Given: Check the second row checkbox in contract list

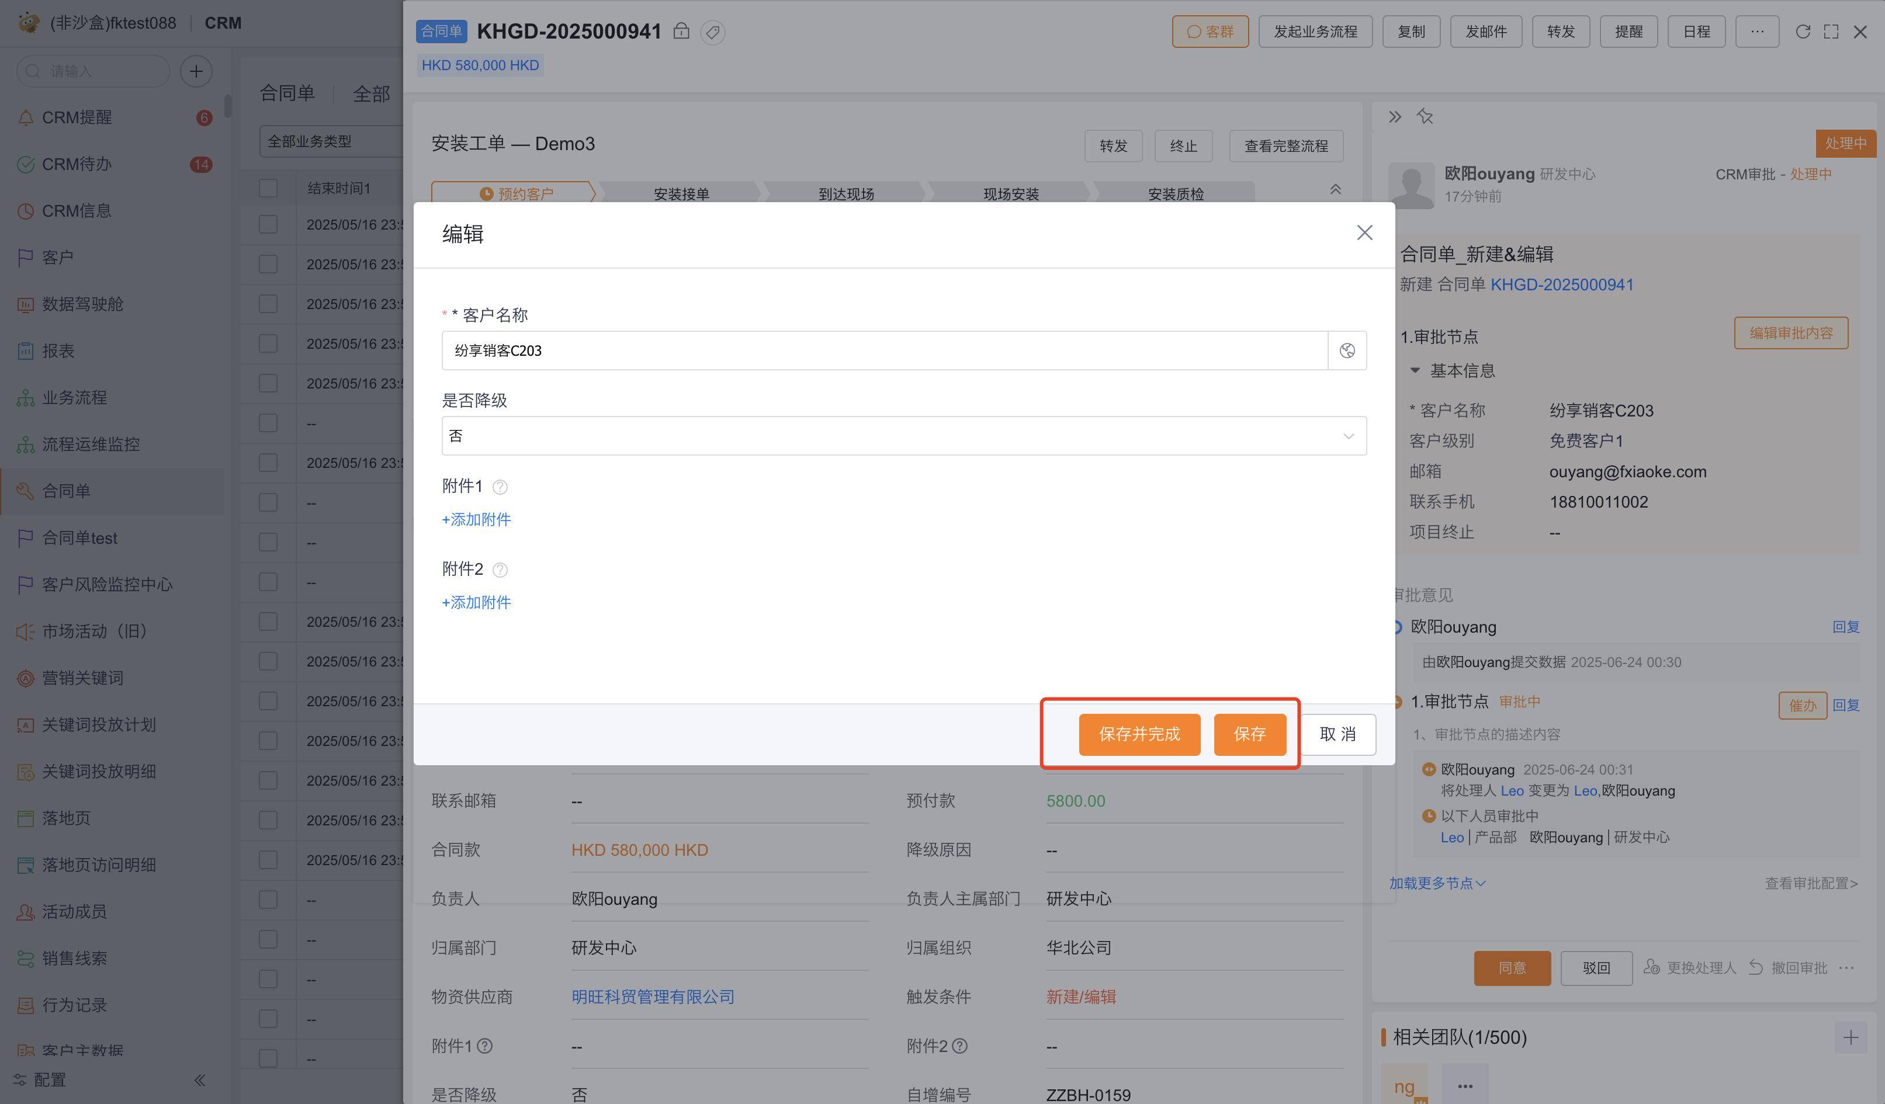Looking at the screenshot, I should pyautogui.click(x=268, y=264).
